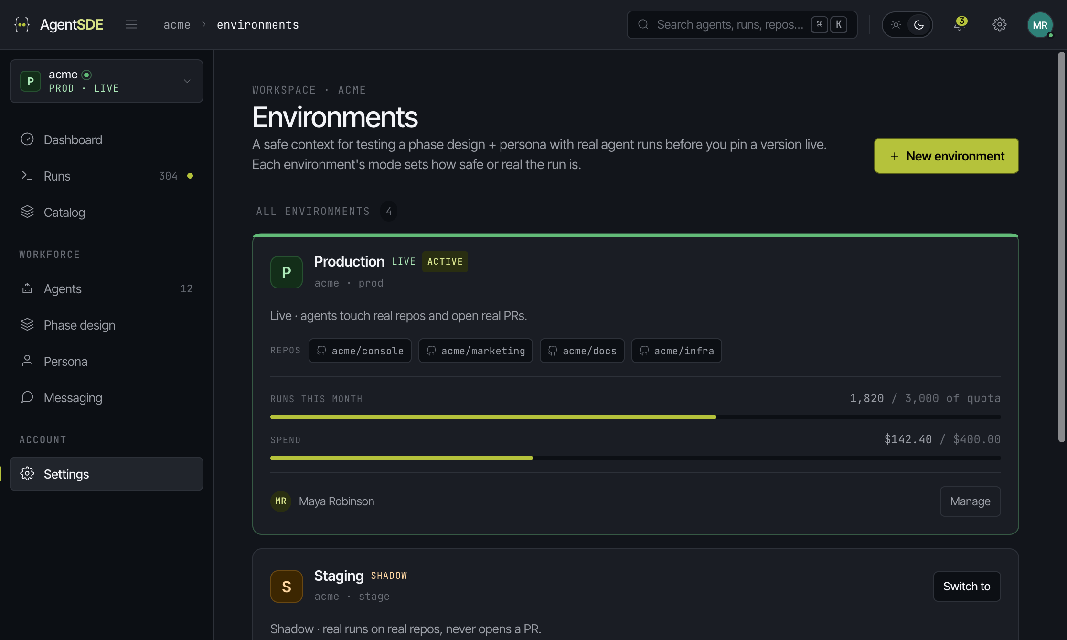Image resolution: width=1067 pixels, height=640 pixels.
Task: Expand the acme PROD workspace switcher
Action: click(x=107, y=81)
